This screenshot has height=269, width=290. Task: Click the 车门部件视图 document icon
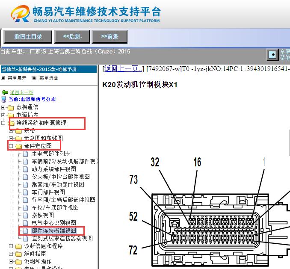click(26, 192)
